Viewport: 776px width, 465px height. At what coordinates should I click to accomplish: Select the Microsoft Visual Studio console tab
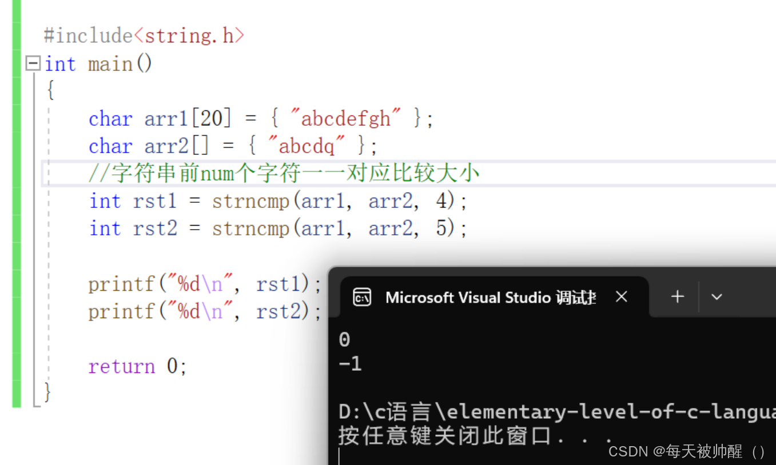click(494, 297)
